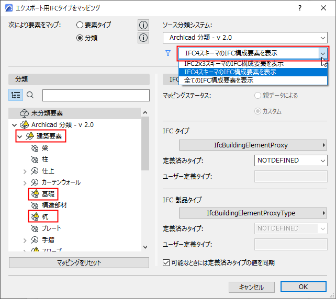This screenshot has width=336, height=299.
Task: Expand the 仕上 tree node
Action: click(x=25, y=171)
